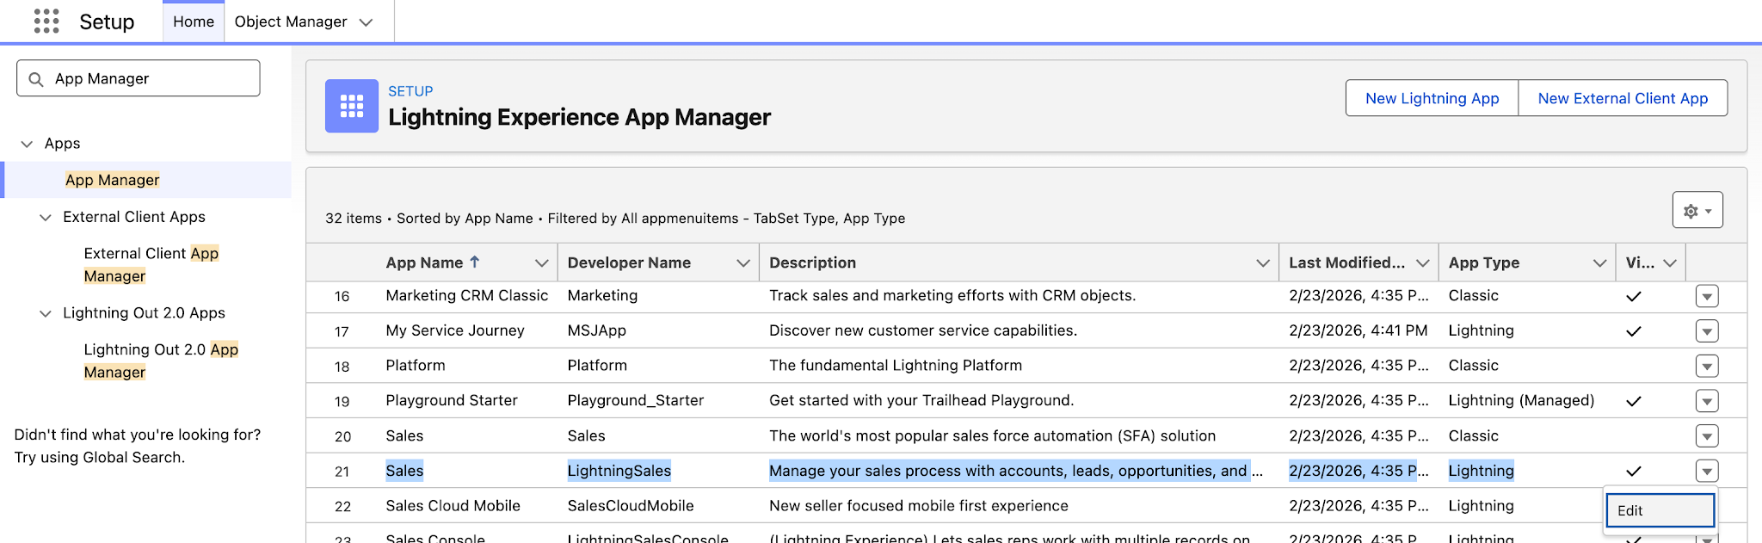Click the 'Sales Cloud Mobile' app name cell
This screenshot has width=1762, height=543.
click(x=453, y=505)
